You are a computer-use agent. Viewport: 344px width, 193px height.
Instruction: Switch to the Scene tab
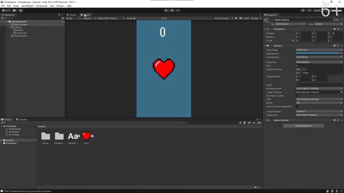72,15
